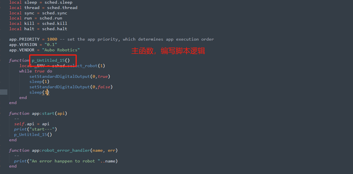
Task: Click the app:start(api) function header
Action: [x=38, y=113]
